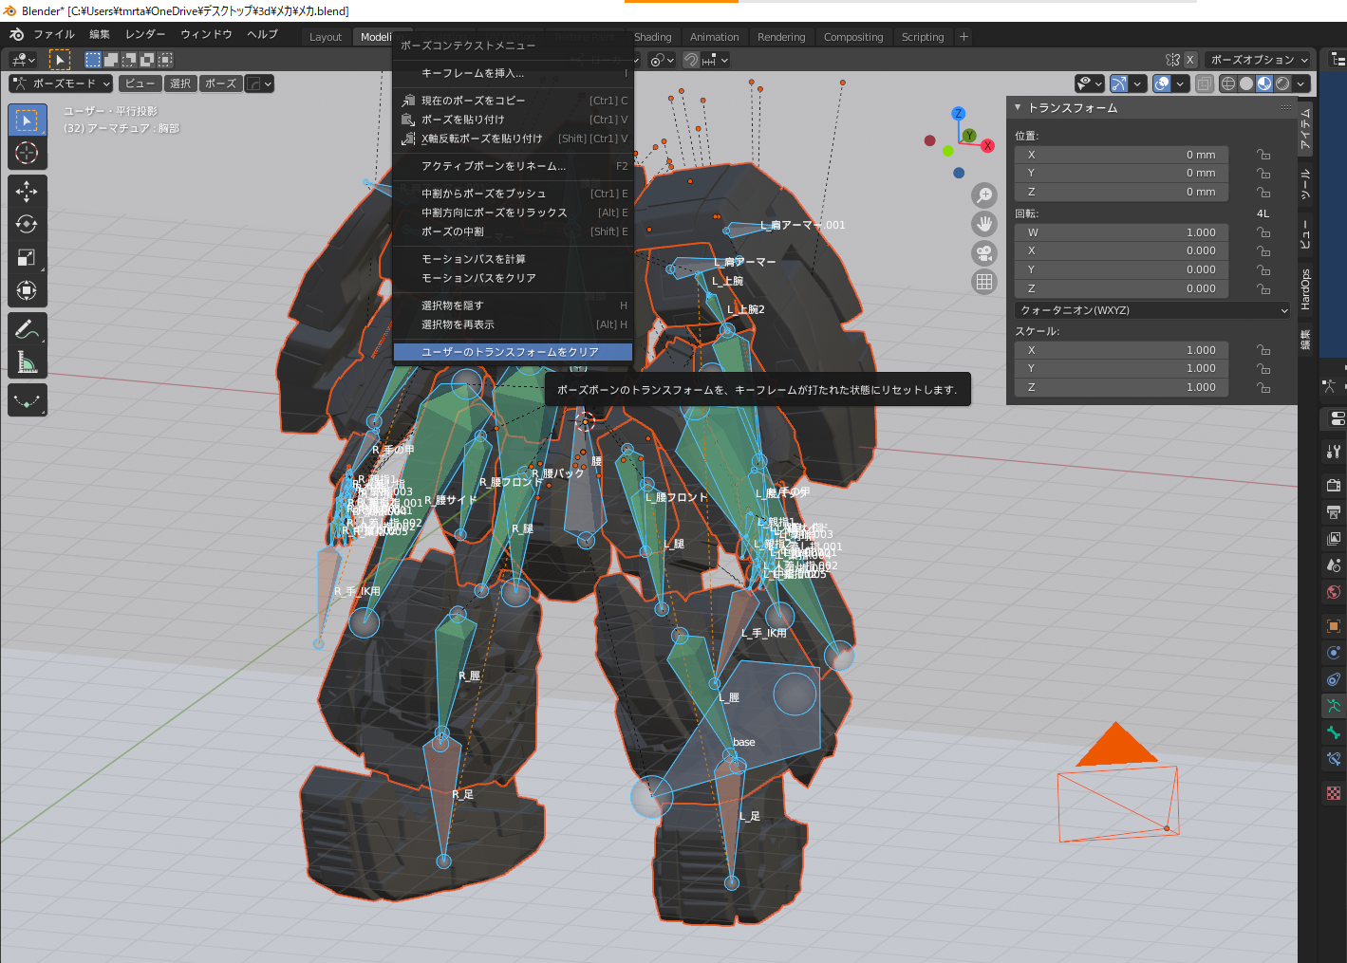This screenshot has width=1347, height=963.
Task: Collapse the Transform panel
Action: pyautogui.click(x=1018, y=108)
